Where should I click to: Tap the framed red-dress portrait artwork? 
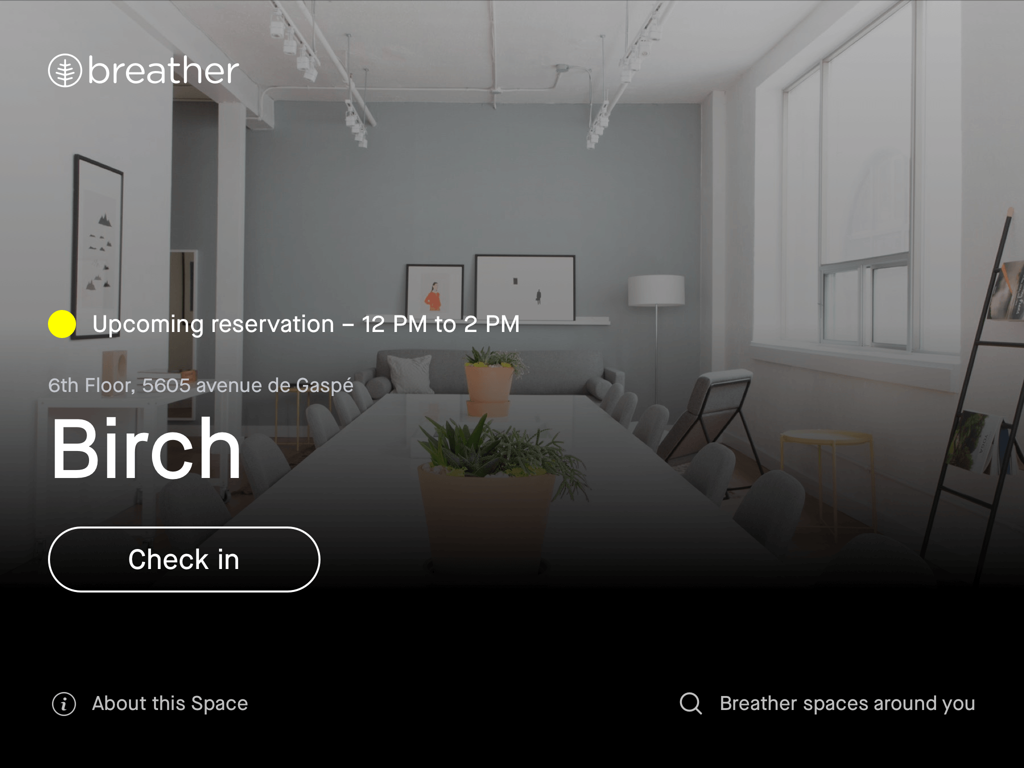tap(434, 292)
